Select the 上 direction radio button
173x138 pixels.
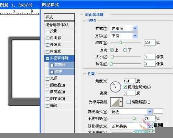(112, 50)
